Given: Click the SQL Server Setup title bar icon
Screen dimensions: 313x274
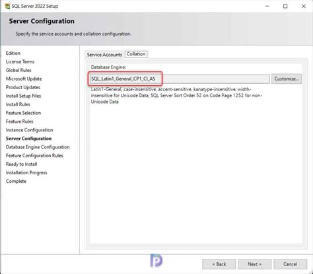Looking at the screenshot, I should point(7,6).
